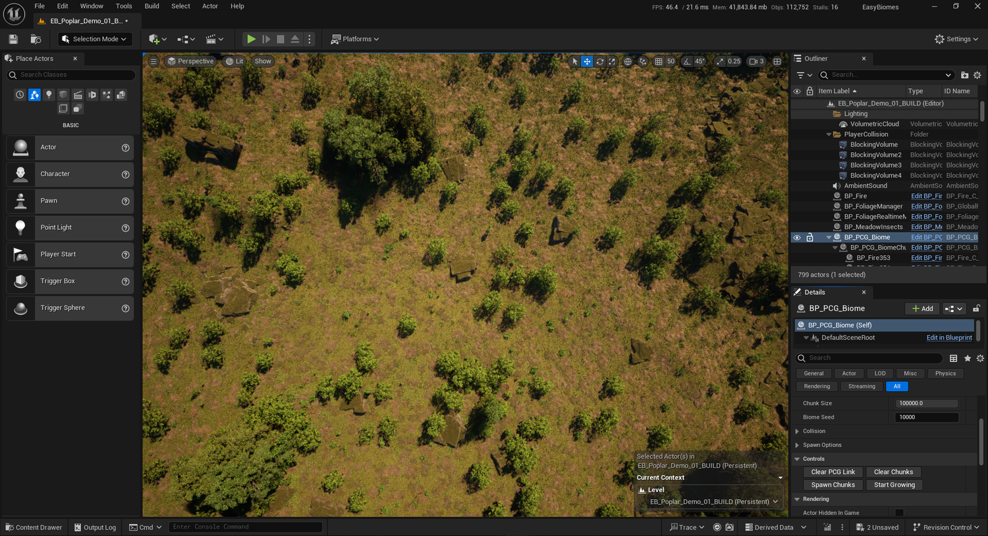This screenshot has height=536, width=988.
Task: Click the Recently Placed clock icon
Action: pyautogui.click(x=20, y=94)
